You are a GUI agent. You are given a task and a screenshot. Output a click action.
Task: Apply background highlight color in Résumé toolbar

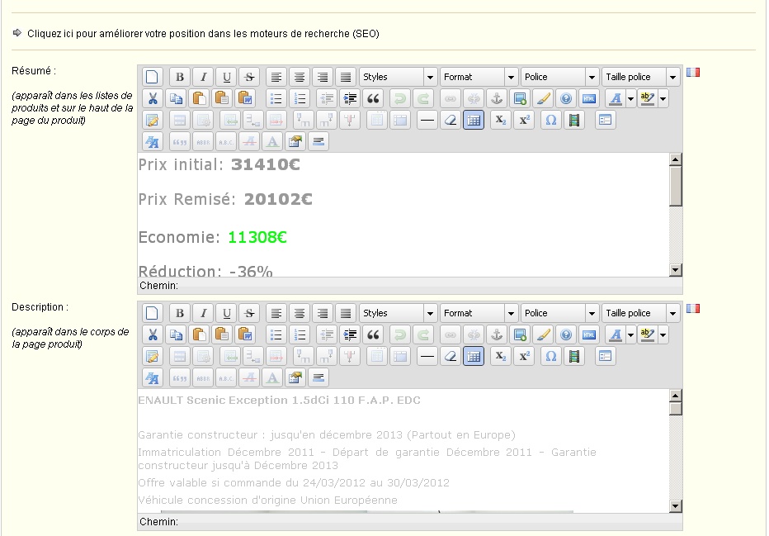(648, 98)
